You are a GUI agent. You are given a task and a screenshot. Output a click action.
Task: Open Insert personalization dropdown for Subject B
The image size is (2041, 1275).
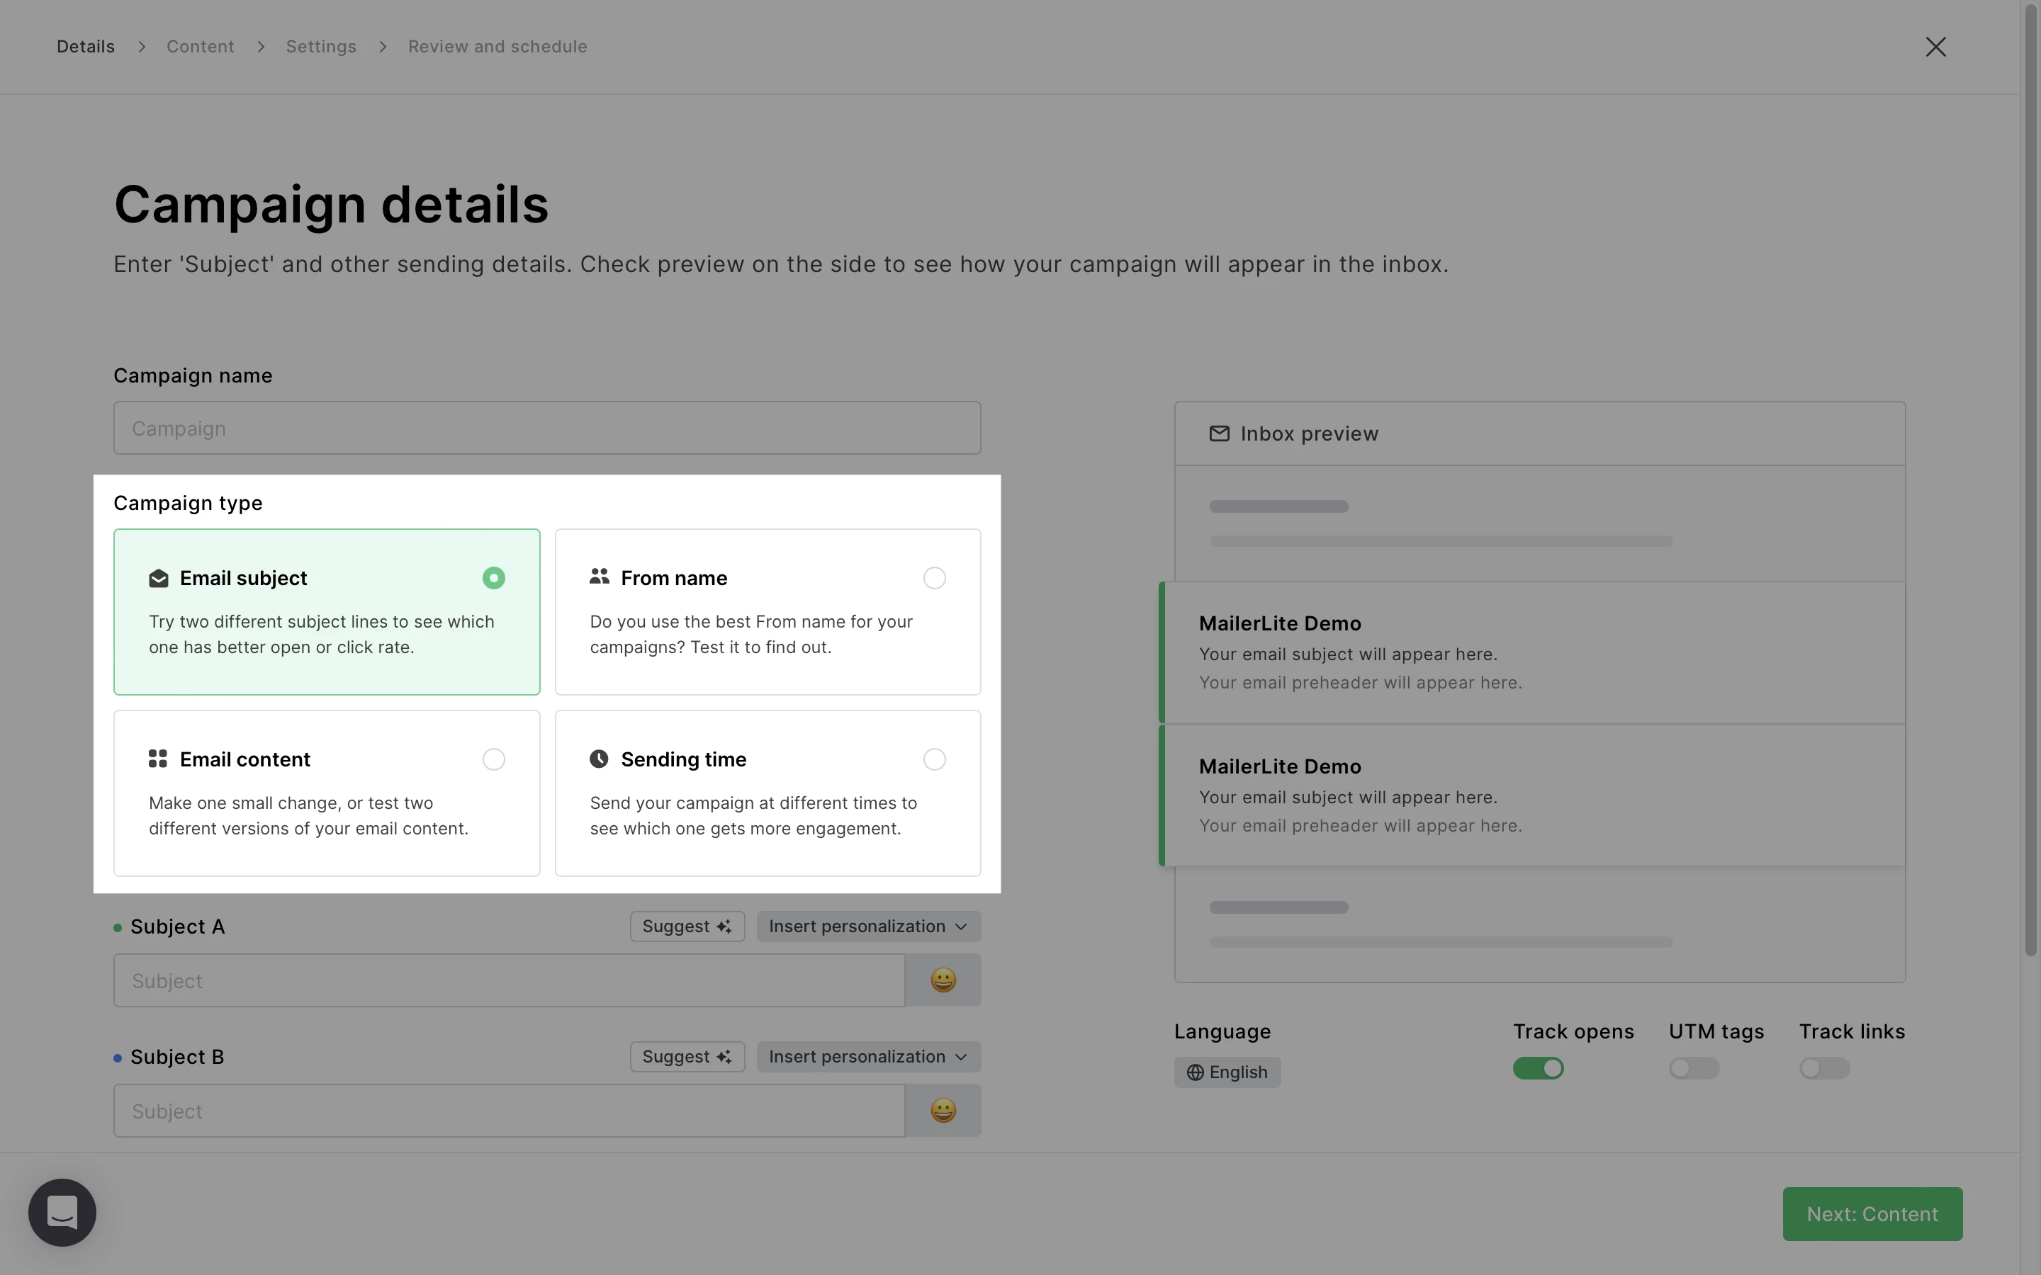pos(868,1057)
